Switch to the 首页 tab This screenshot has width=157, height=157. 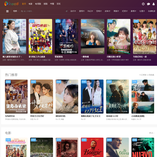pyautogui.click(x=24, y=4)
